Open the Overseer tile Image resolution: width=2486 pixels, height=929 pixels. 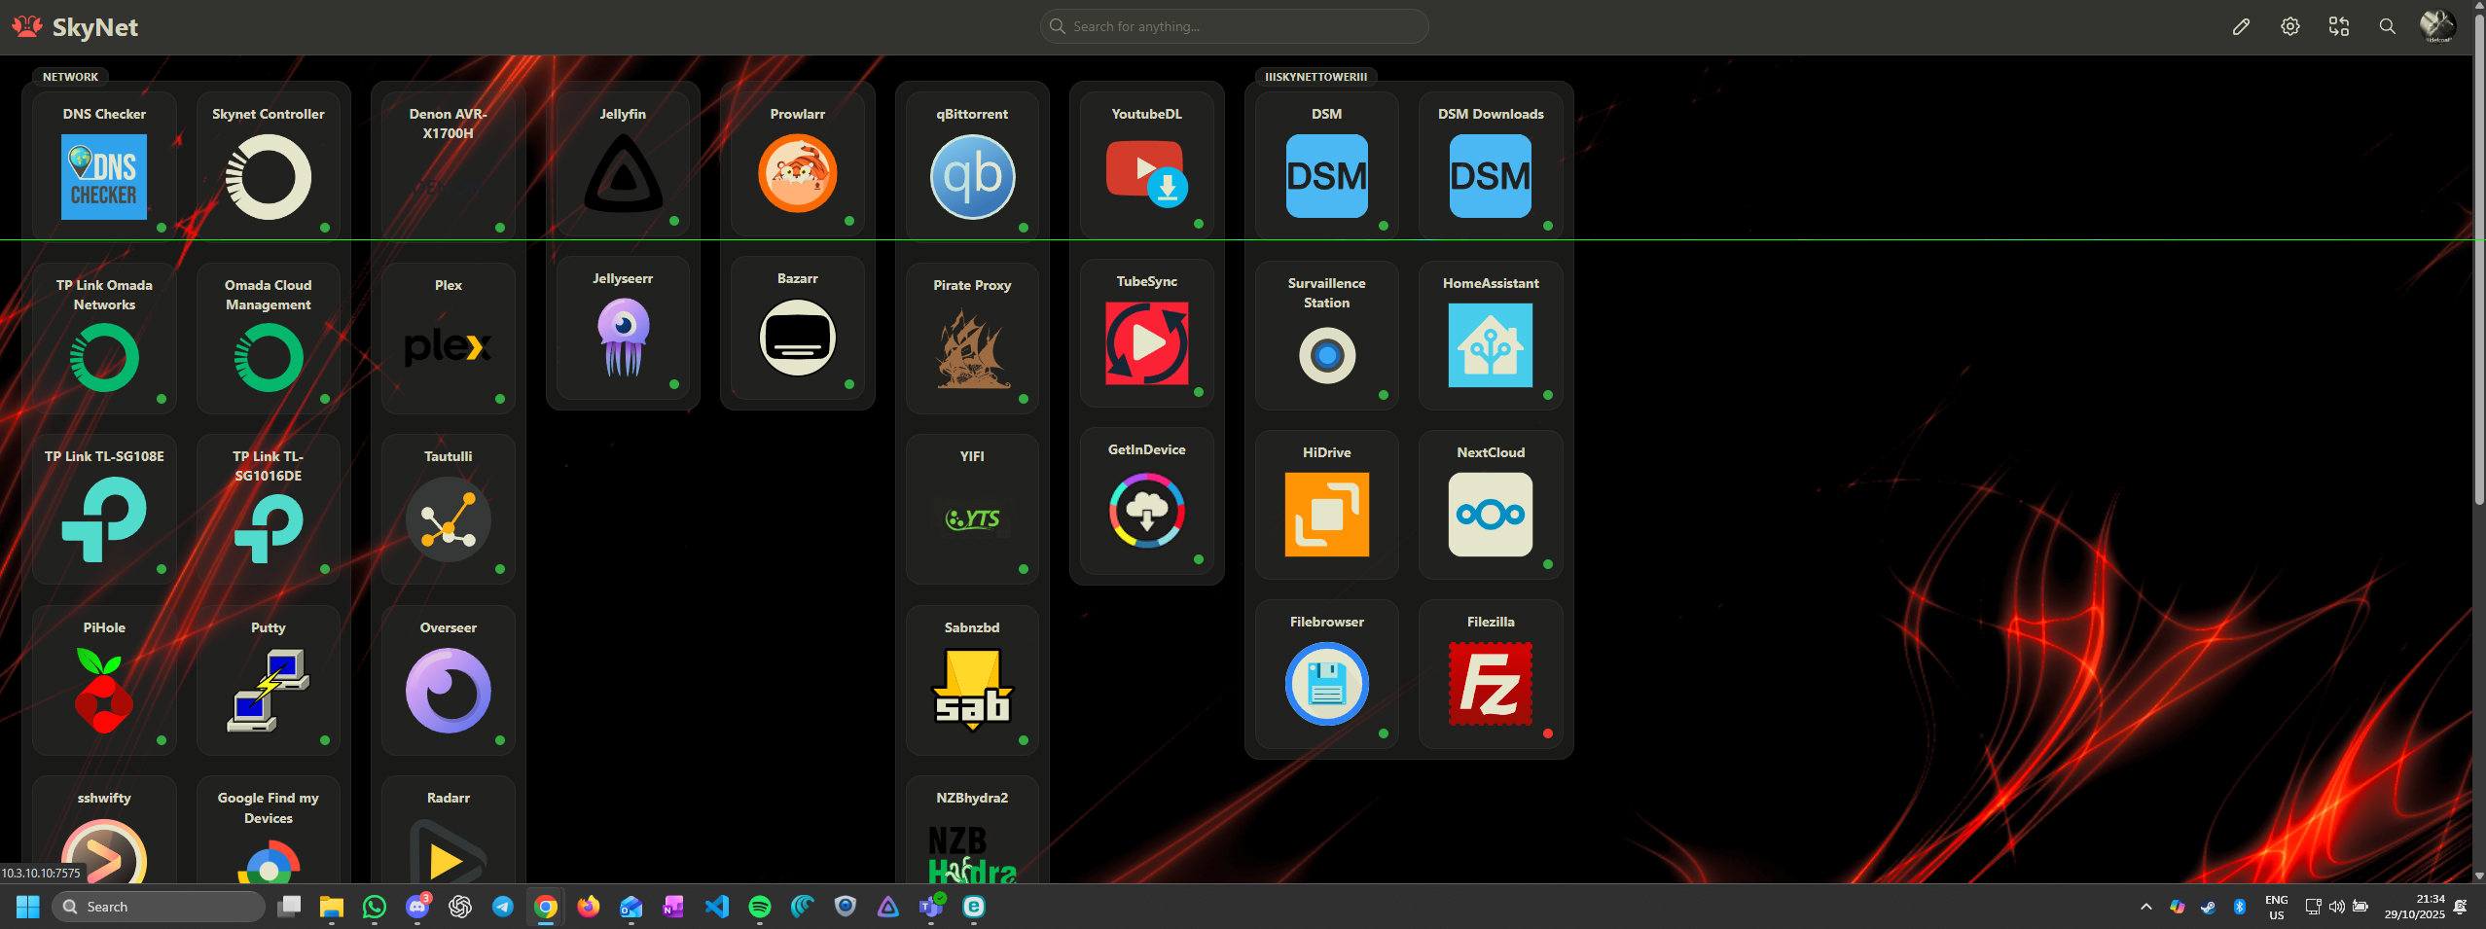449,680
